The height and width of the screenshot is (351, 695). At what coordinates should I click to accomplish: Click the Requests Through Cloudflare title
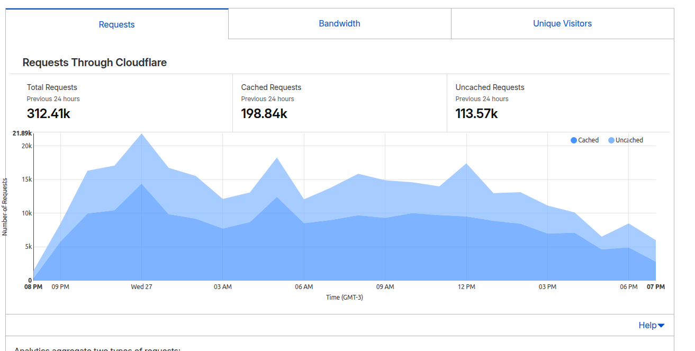(x=95, y=62)
